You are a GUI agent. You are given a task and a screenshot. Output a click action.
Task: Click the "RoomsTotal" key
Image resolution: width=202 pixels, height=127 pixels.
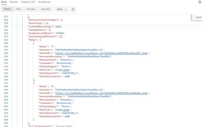(x=35, y=23)
